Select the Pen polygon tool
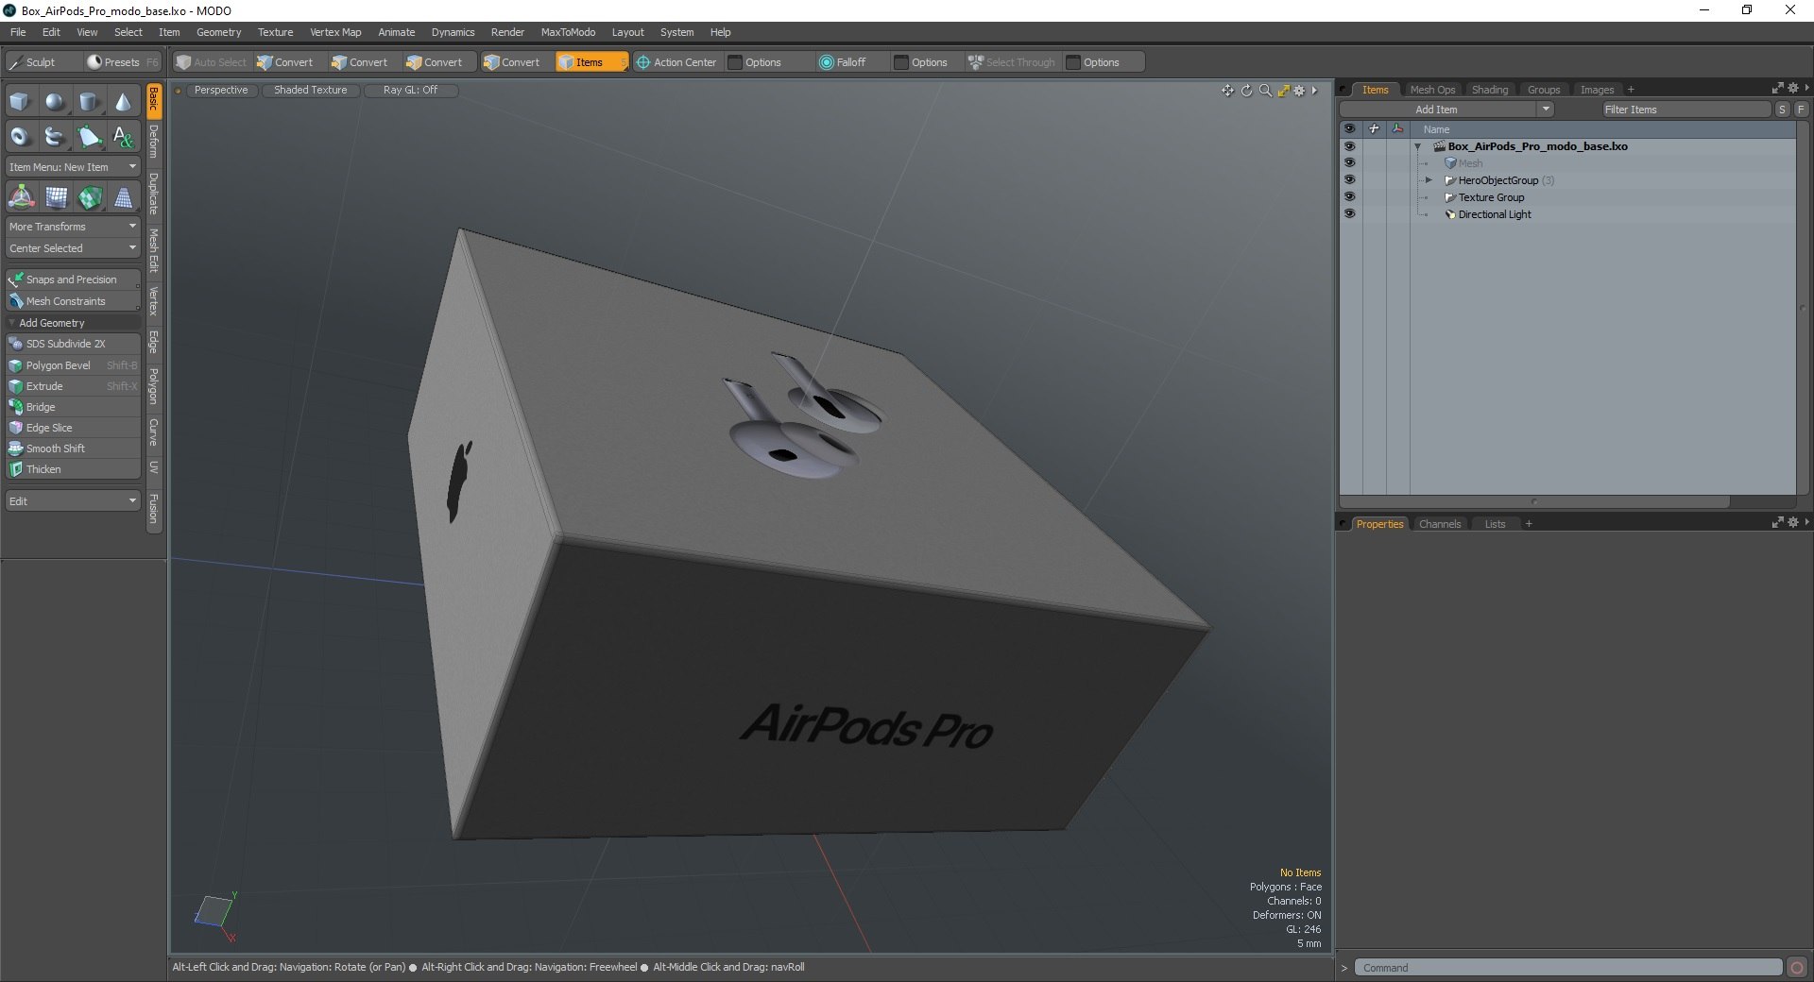The width and height of the screenshot is (1814, 982). pos(89,137)
